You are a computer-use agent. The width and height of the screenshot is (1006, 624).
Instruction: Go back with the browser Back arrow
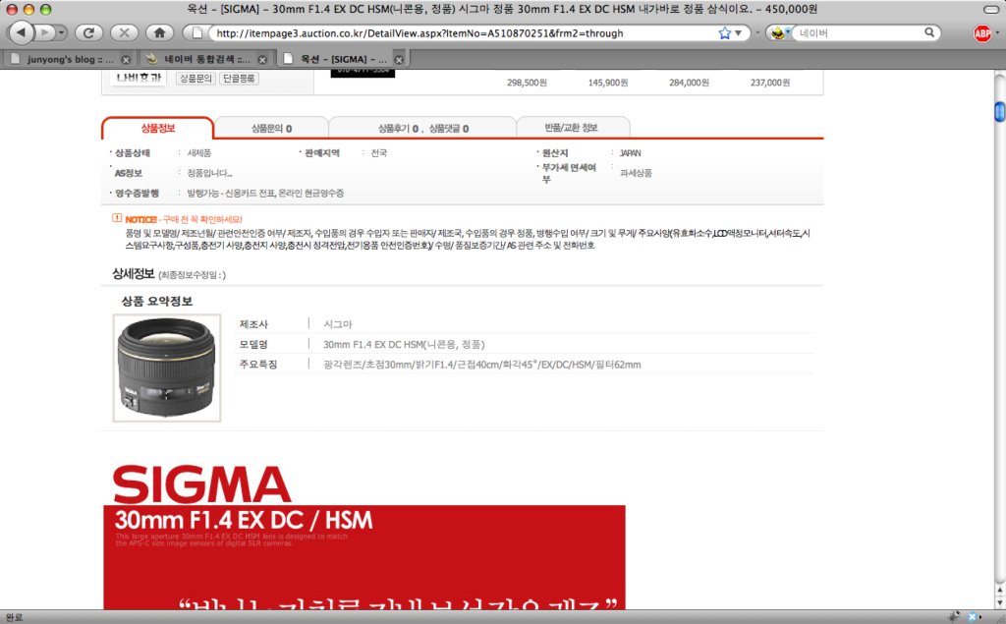point(22,32)
